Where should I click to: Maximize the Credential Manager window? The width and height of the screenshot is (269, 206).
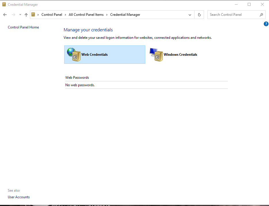(x=249, y=5)
